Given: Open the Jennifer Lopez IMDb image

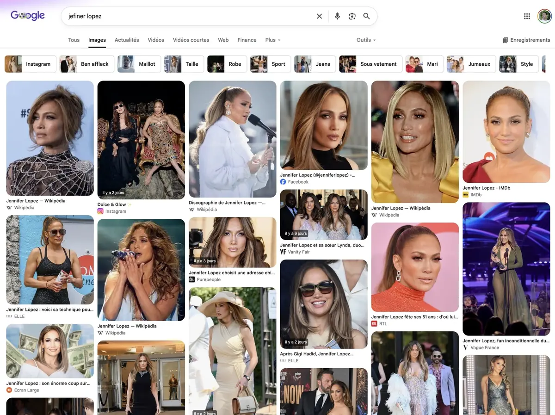Looking at the screenshot, I should tap(506, 132).
